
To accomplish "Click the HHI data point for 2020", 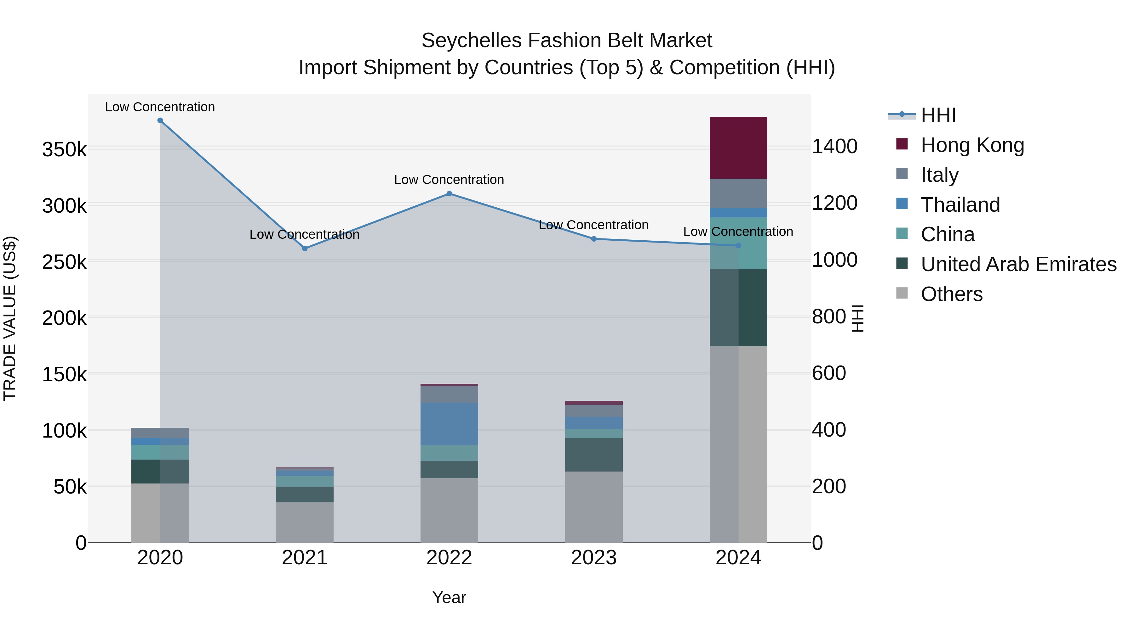I will [160, 120].
